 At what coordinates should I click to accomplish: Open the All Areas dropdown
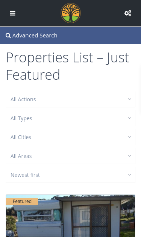pyautogui.click(x=71, y=156)
